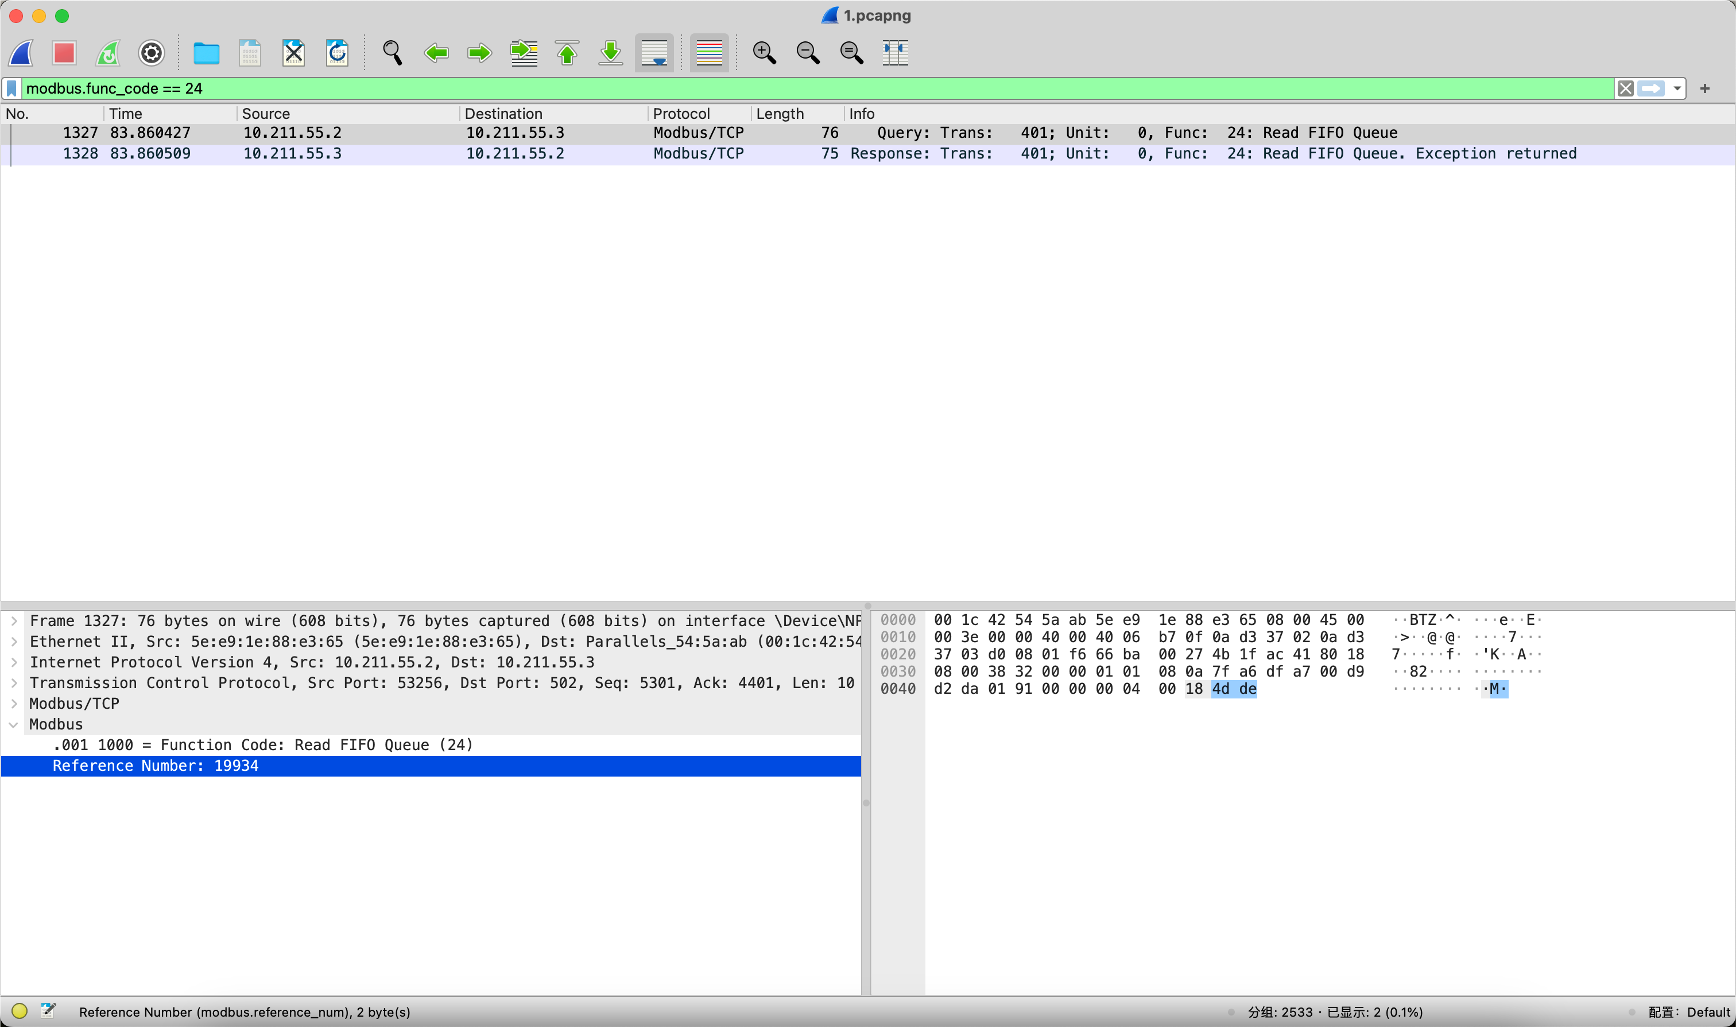Expand the Frame 1327 tree node
The width and height of the screenshot is (1736, 1027).
14,621
